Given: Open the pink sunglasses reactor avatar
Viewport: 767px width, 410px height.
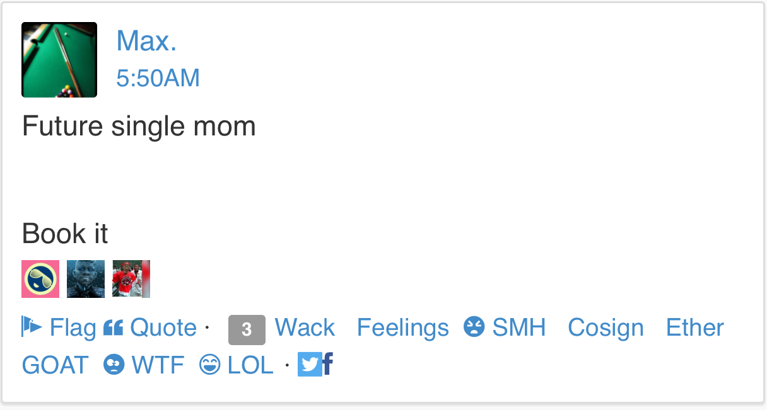Looking at the screenshot, I should click(x=40, y=279).
